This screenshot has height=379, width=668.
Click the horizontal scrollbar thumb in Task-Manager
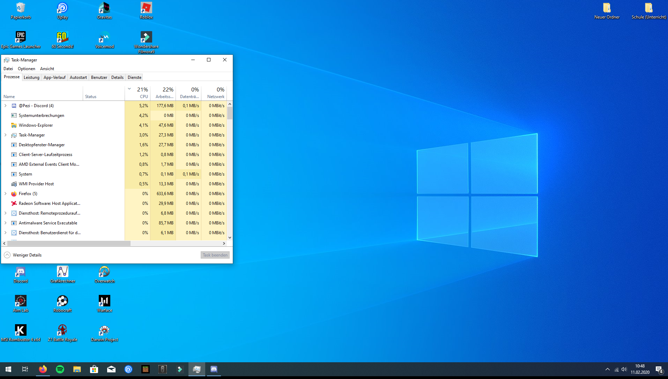tap(69, 243)
